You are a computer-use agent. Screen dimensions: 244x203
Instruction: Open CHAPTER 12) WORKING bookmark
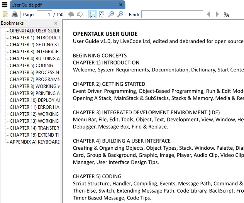[x=34, y=114]
